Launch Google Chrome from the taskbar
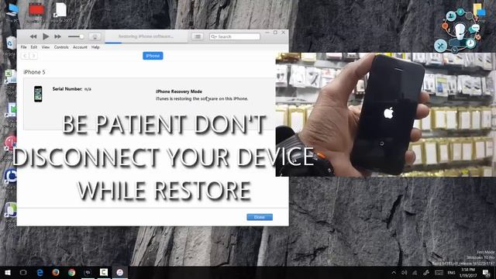Screen dimensions: 496x279 (72, 272)
